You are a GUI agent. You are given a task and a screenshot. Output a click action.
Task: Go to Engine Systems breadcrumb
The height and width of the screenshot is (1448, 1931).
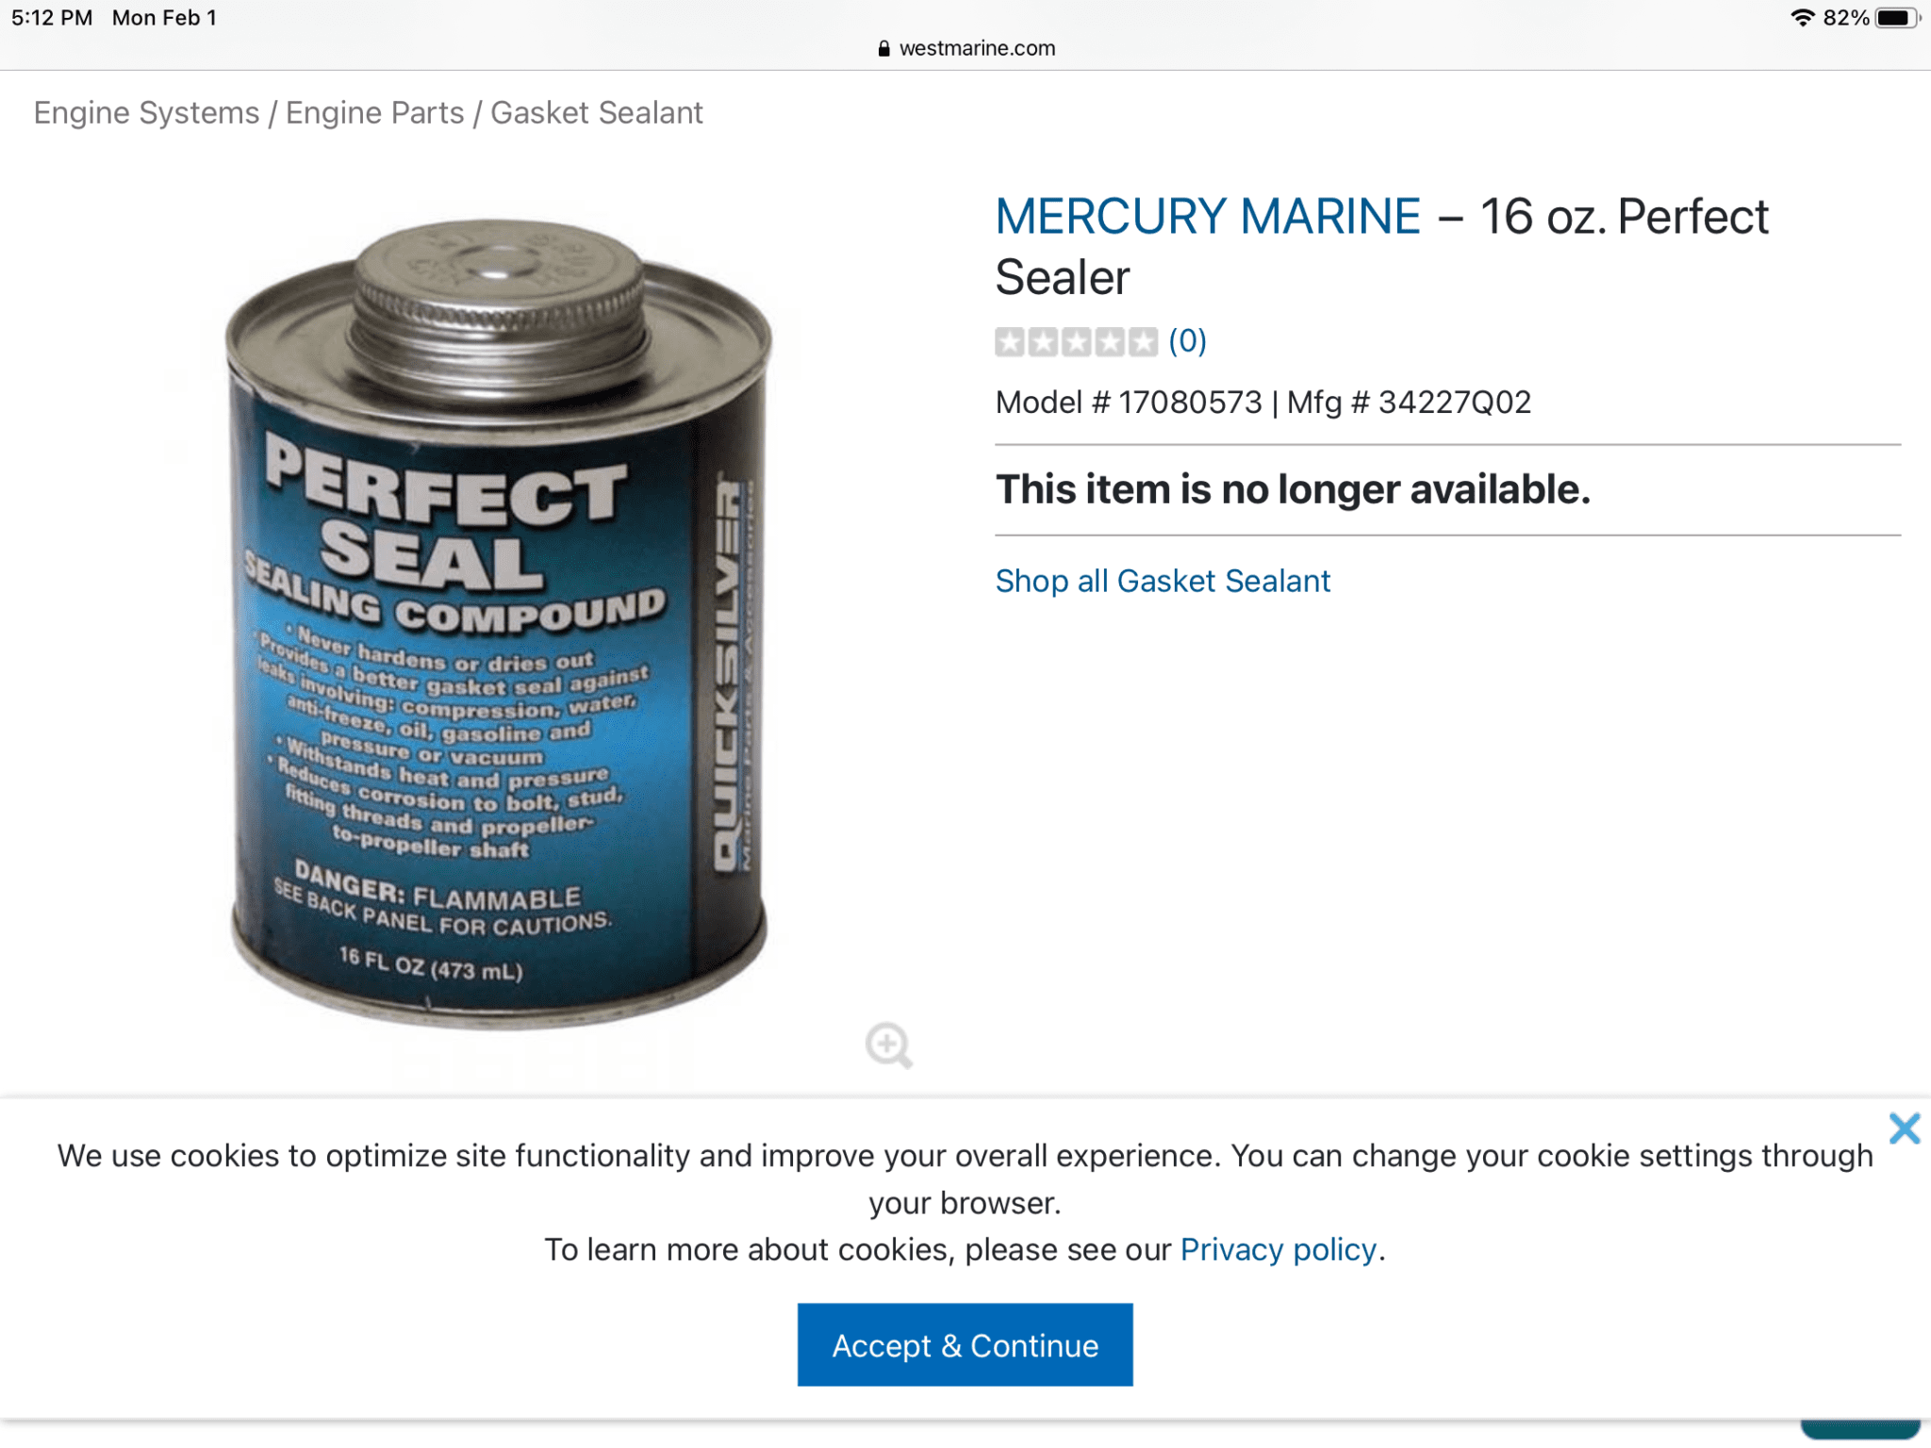click(146, 113)
